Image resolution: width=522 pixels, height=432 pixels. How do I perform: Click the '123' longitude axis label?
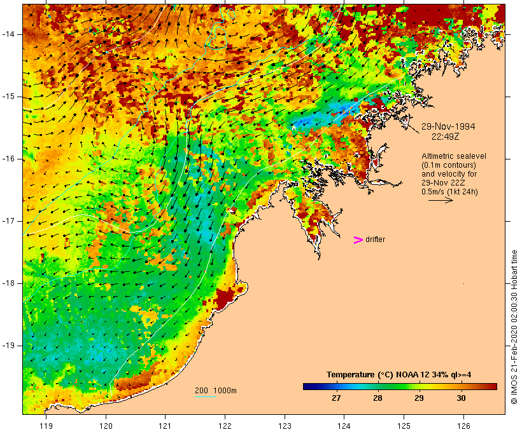click(285, 426)
